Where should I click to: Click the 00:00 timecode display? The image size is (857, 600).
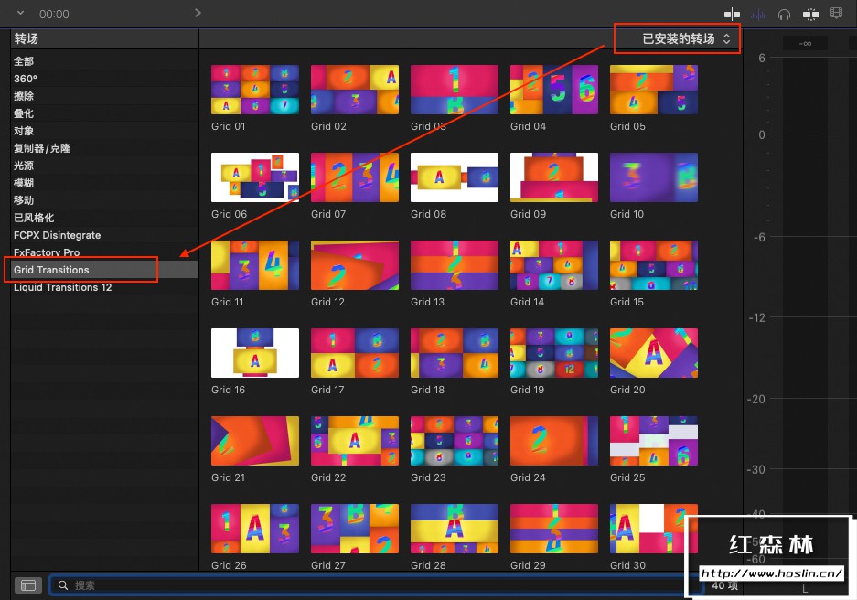54,15
